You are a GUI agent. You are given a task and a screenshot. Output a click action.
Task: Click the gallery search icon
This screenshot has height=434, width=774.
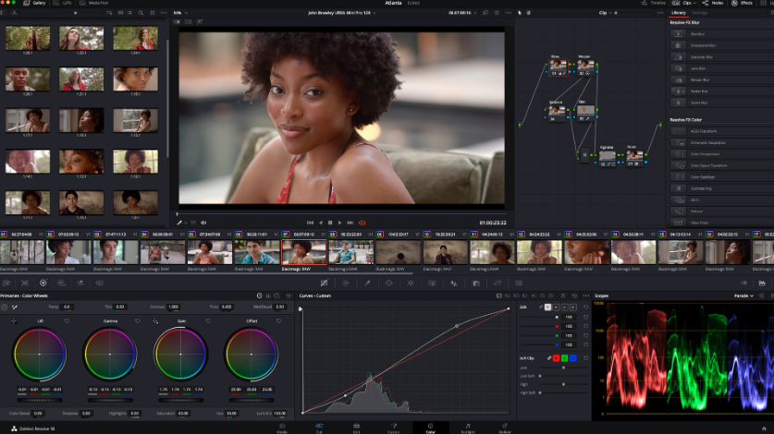click(x=141, y=13)
